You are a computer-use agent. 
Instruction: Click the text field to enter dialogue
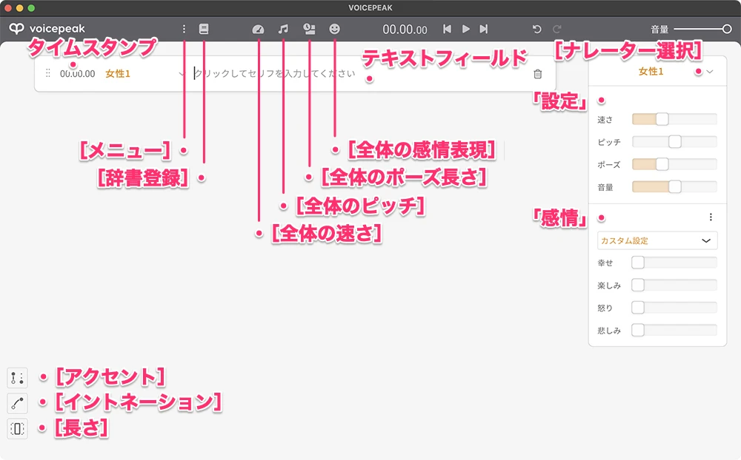[356, 74]
